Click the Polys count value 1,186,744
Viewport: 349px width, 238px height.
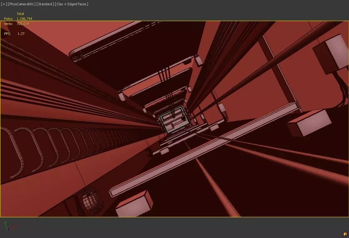(25, 19)
